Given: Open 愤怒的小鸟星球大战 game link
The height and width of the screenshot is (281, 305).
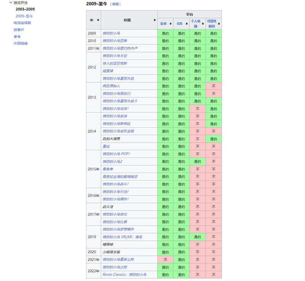Looking at the screenshot, I should click(118, 79).
